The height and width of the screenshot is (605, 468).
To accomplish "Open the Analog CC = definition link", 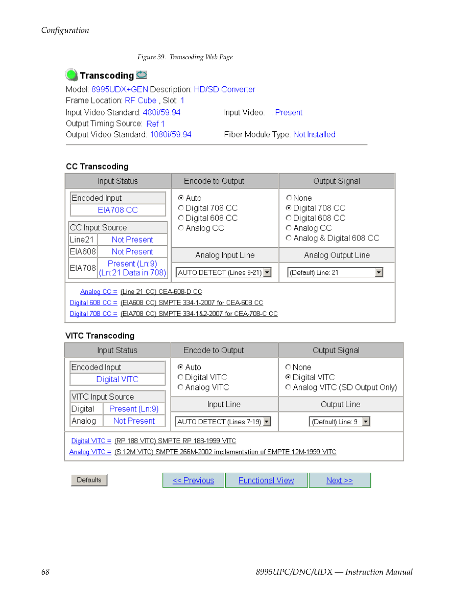I will 99,291.
